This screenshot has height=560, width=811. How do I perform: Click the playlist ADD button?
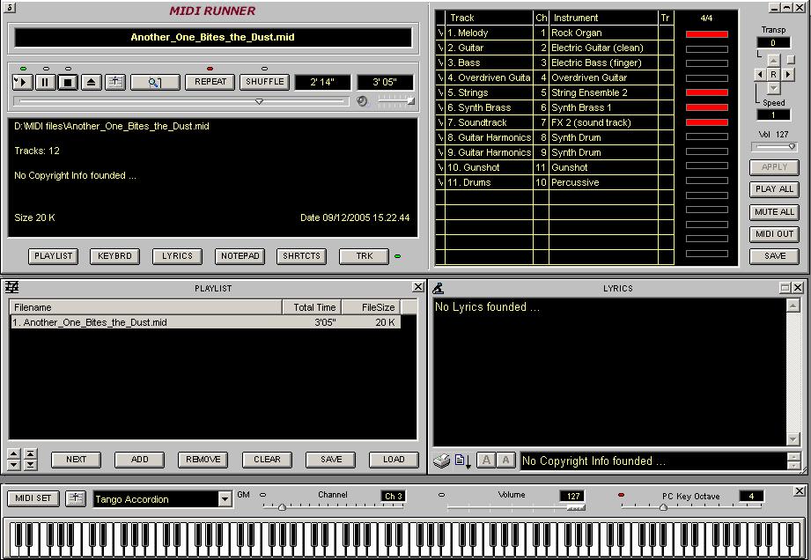(140, 460)
